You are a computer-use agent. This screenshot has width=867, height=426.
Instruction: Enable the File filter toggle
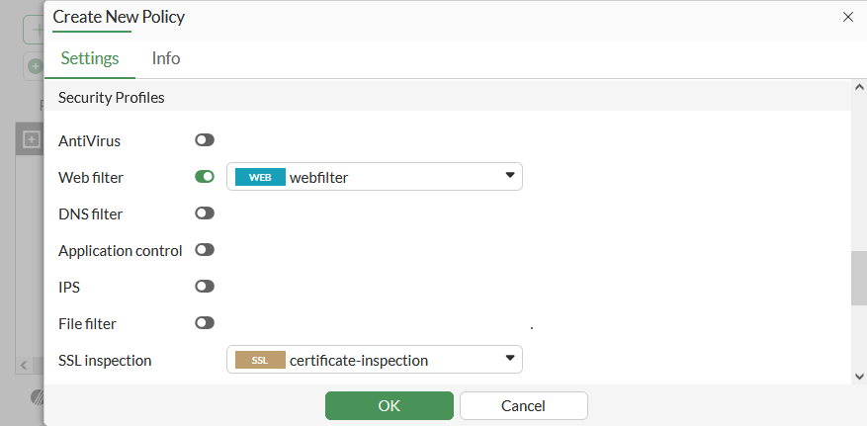point(205,323)
